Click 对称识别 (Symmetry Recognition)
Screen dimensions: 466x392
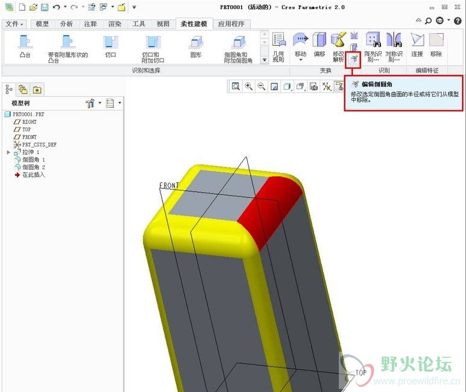pos(394,48)
